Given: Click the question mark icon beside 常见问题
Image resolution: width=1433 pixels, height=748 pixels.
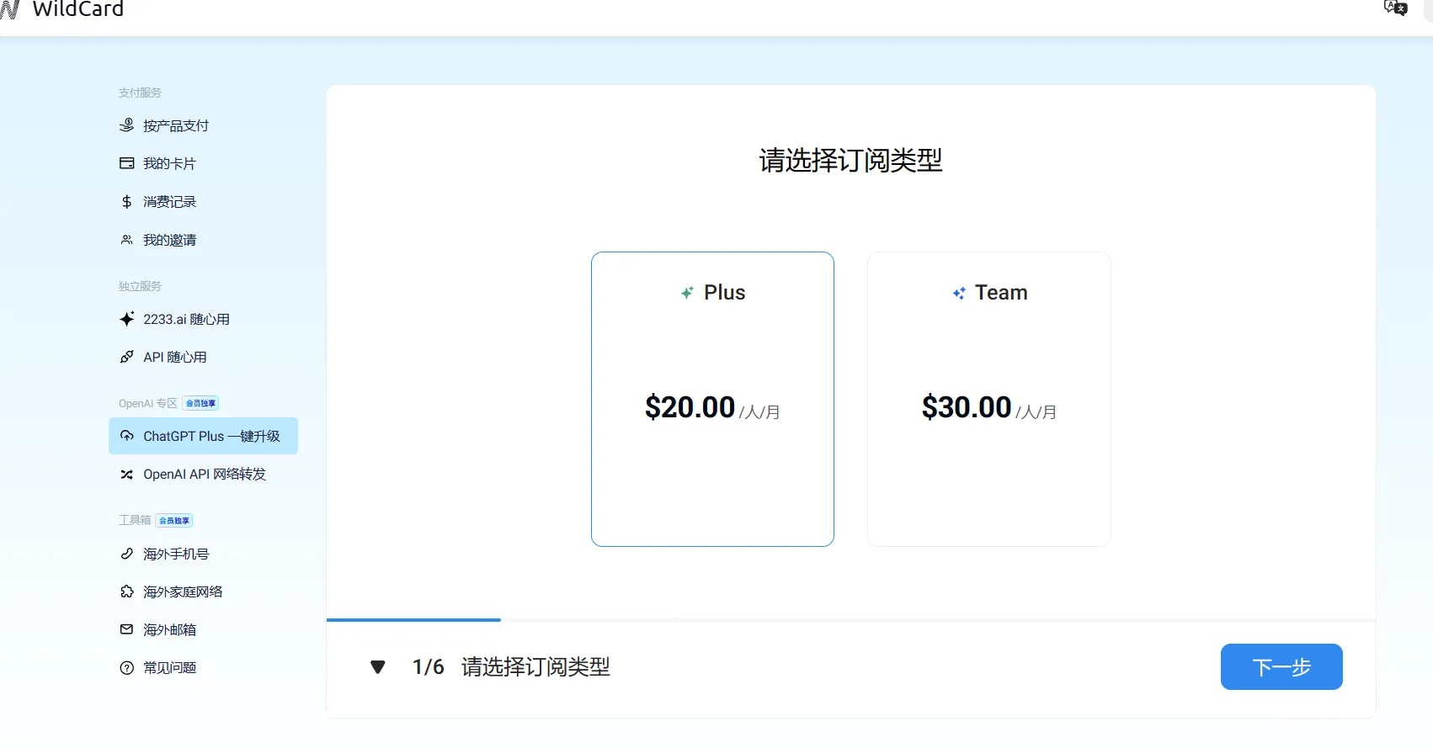Looking at the screenshot, I should point(126,668).
